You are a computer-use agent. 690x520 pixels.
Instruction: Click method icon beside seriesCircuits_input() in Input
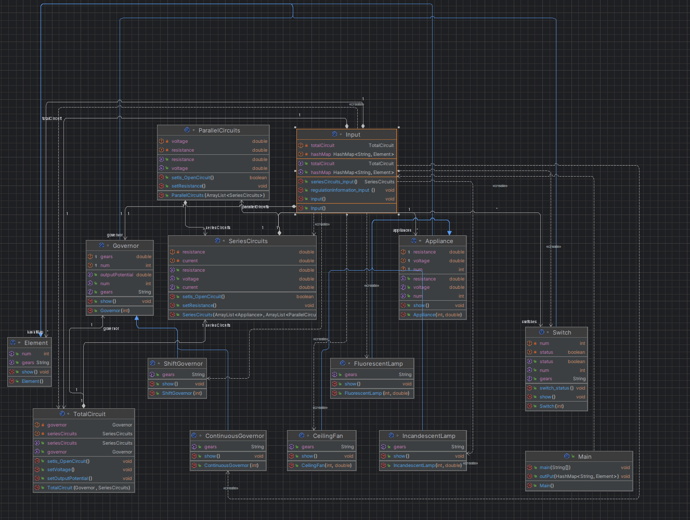[x=301, y=181]
